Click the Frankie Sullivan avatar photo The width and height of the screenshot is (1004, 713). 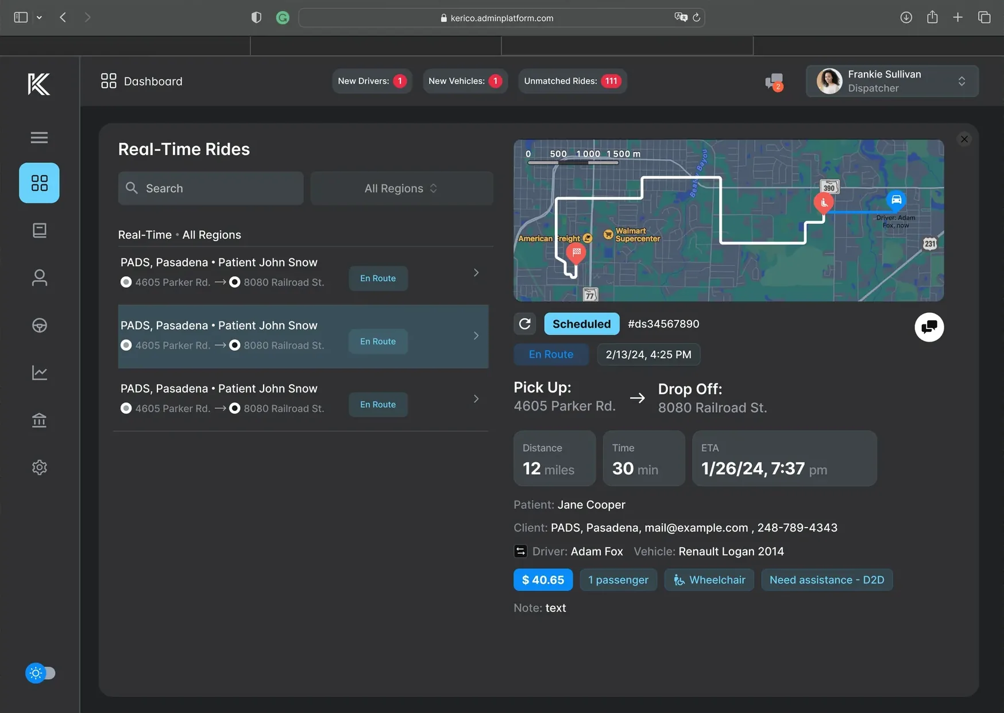point(829,81)
